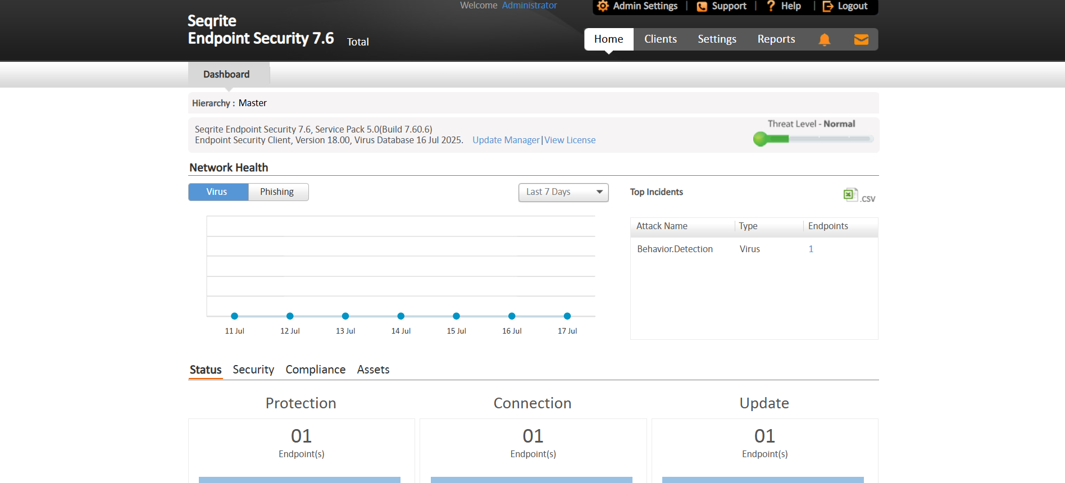The height and width of the screenshot is (483, 1065).
Task: Export Top Incidents as CSV
Action: (x=859, y=195)
